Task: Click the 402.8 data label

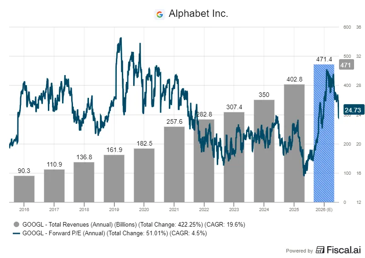Action: click(x=294, y=79)
